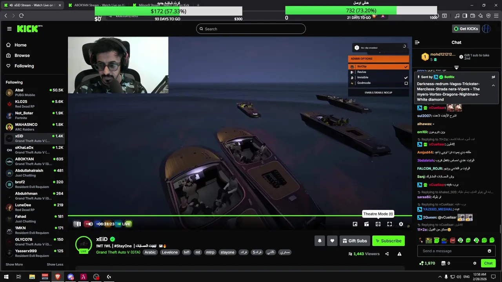Screen dimensions: 502x282
Task: Click the KICK logo
Action: [x=29, y=29]
